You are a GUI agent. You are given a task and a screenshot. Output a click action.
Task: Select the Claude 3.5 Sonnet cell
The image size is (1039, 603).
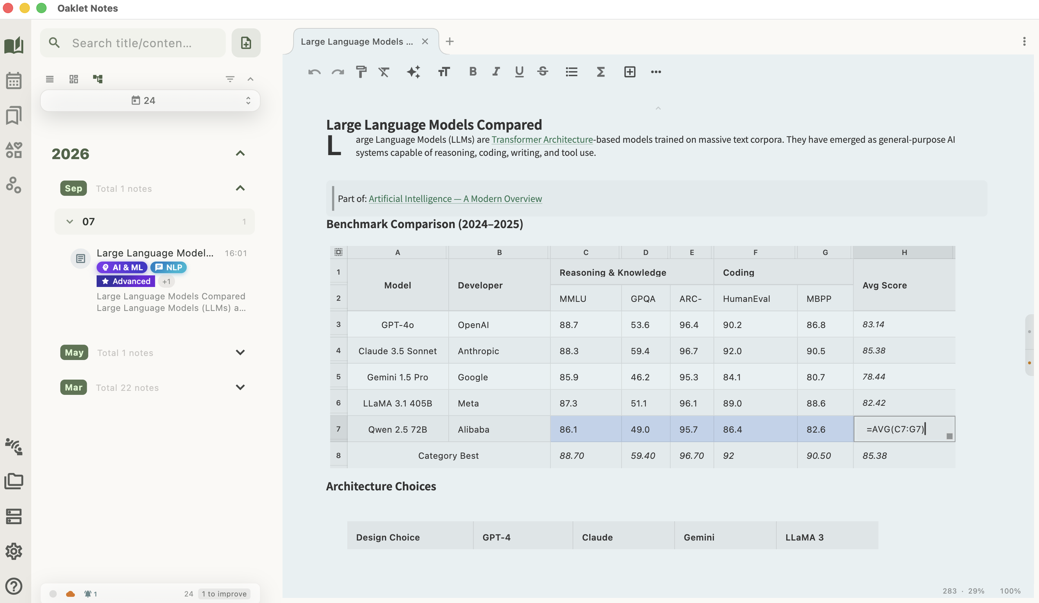(397, 351)
